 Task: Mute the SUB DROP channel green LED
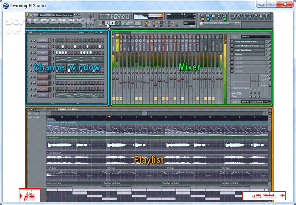click(28, 59)
